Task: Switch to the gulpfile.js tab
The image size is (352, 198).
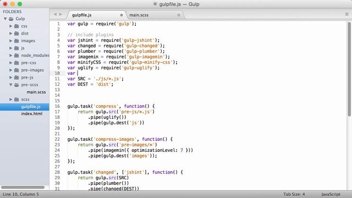Action: pyautogui.click(x=97, y=15)
